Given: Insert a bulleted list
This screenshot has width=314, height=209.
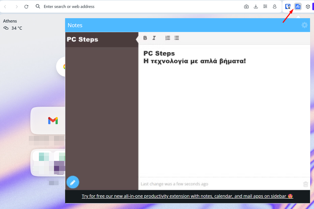Looking at the screenshot, I should coord(176,38).
